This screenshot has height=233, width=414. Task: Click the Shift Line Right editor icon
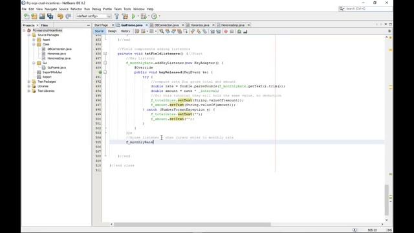pos(219,32)
